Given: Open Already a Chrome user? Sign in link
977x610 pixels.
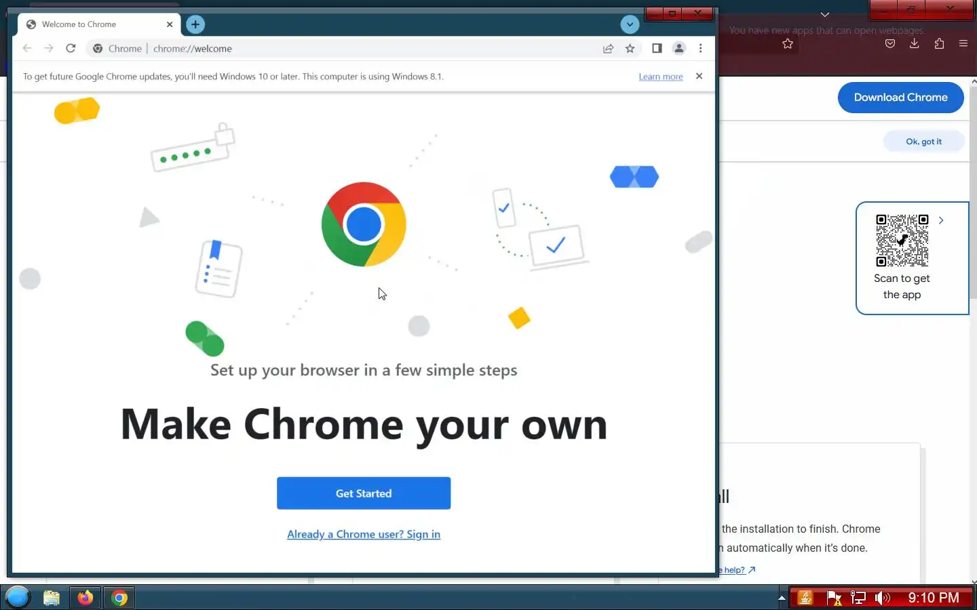Looking at the screenshot, I should pyautogui.click(x=364, y=534).
